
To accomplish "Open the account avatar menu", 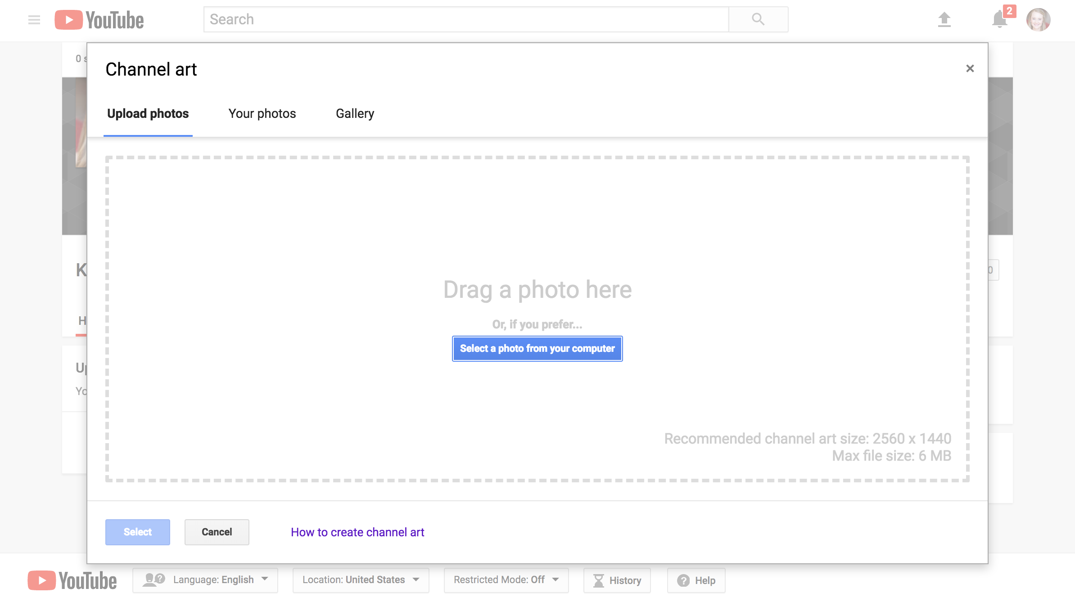I will (1038, 20).
